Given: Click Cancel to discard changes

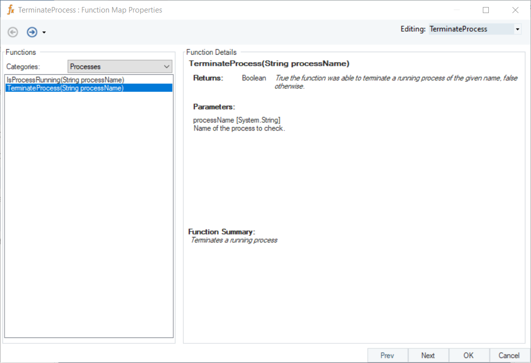Looking at the screenshot, I should point(509,355).
